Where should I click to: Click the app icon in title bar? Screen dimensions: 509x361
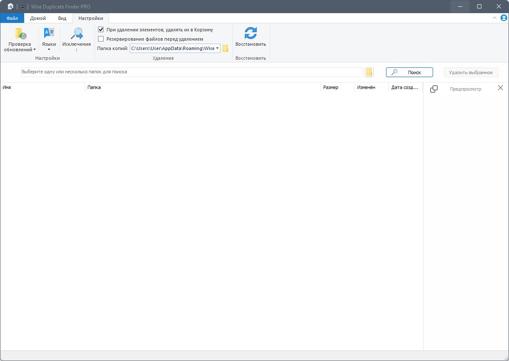11,6
